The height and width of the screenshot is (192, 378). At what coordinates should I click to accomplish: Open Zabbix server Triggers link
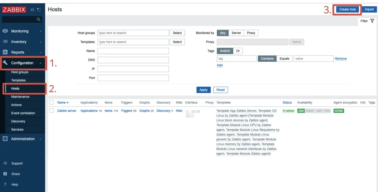click(127, 111)
